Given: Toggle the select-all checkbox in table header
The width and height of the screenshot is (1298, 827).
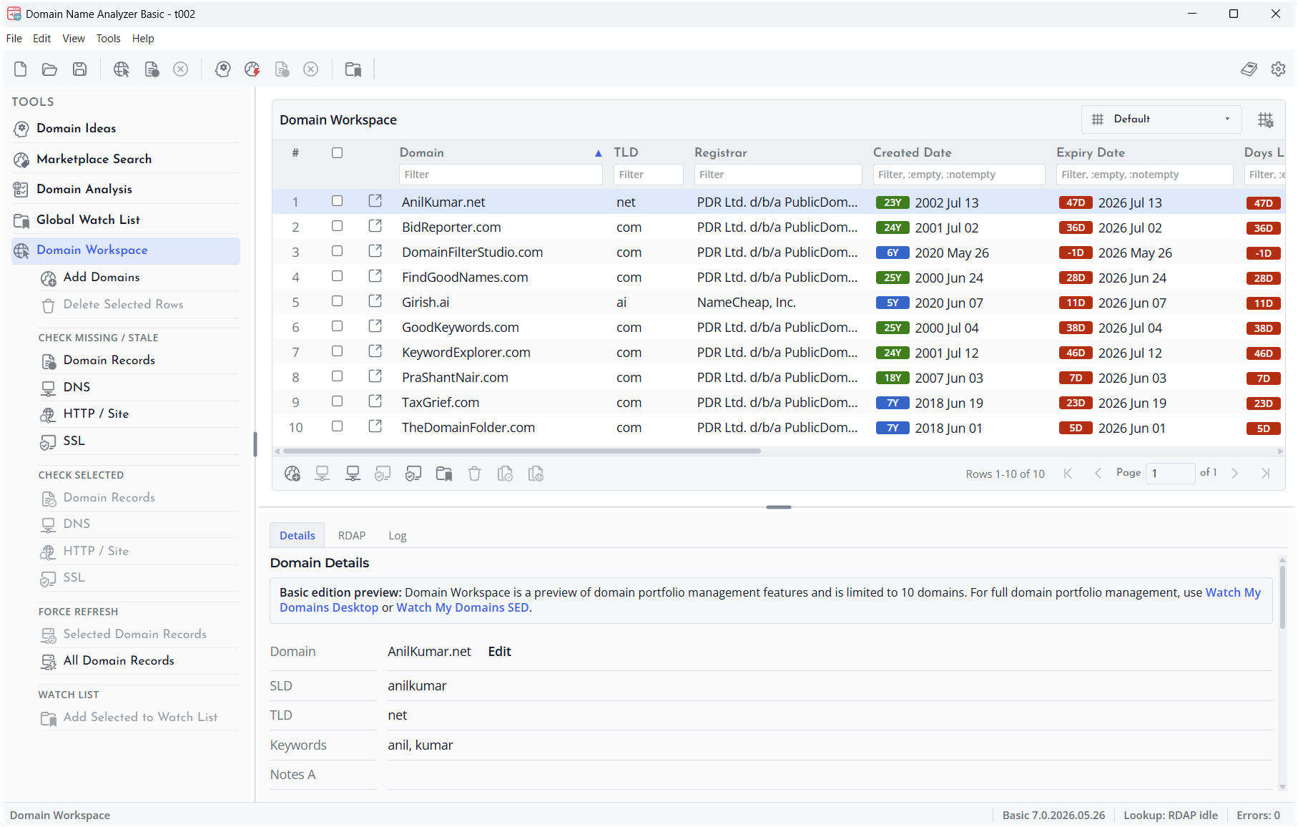Looking at the screenshot, I should pyautogui.click(x=338, y=152).
